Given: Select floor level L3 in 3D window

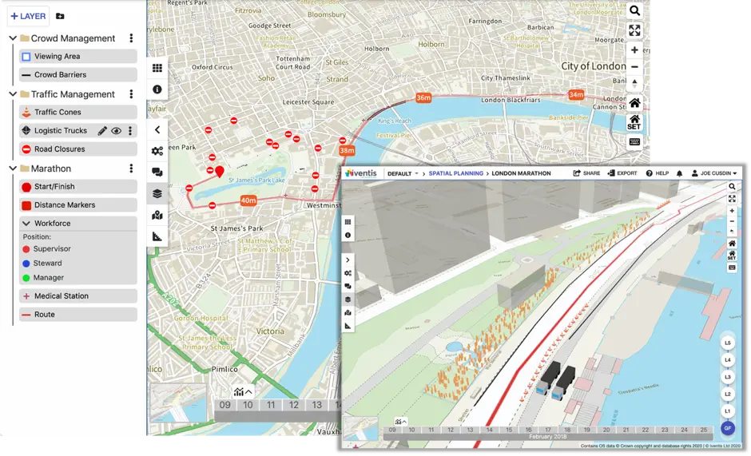Looking at the screenshot, I should 728,378.
